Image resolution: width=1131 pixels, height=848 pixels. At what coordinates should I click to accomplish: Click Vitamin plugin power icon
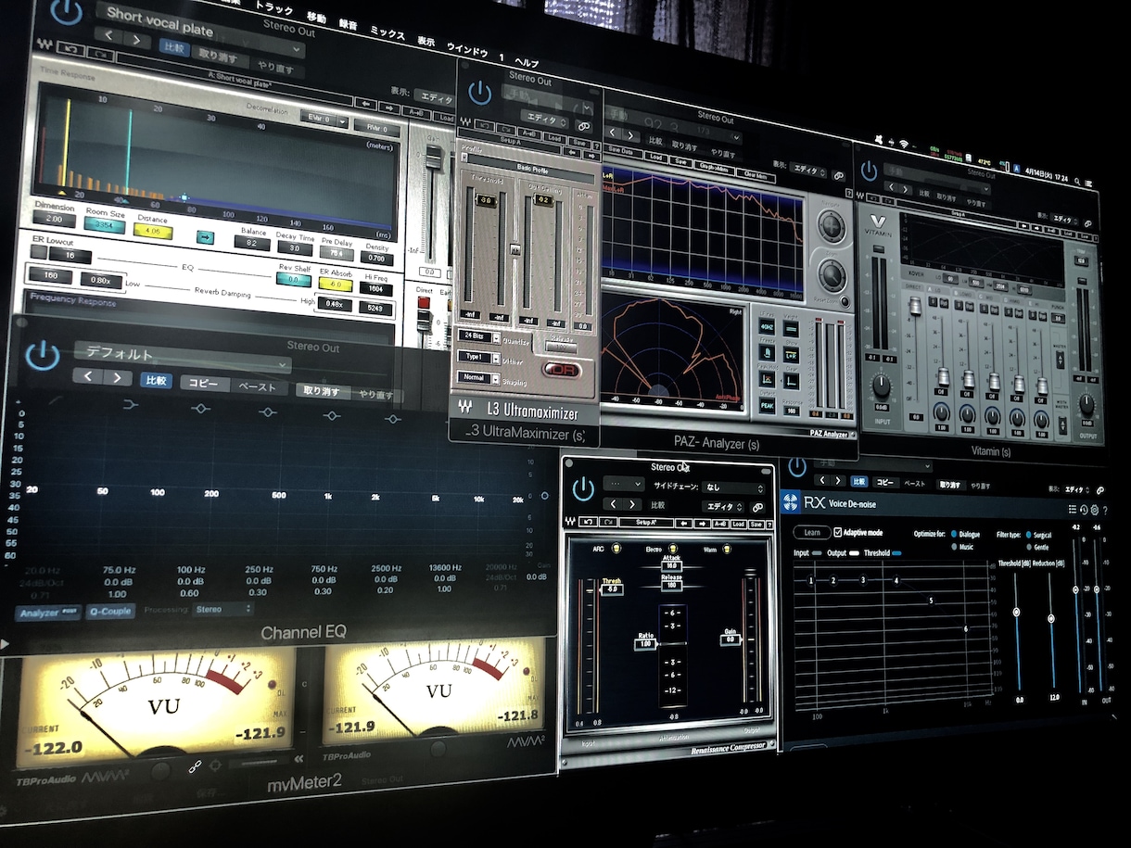(x=869, y=171)
